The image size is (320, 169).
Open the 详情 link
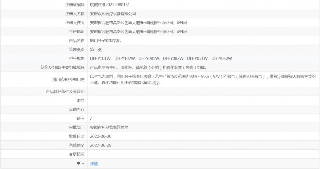tap(94, 164)
